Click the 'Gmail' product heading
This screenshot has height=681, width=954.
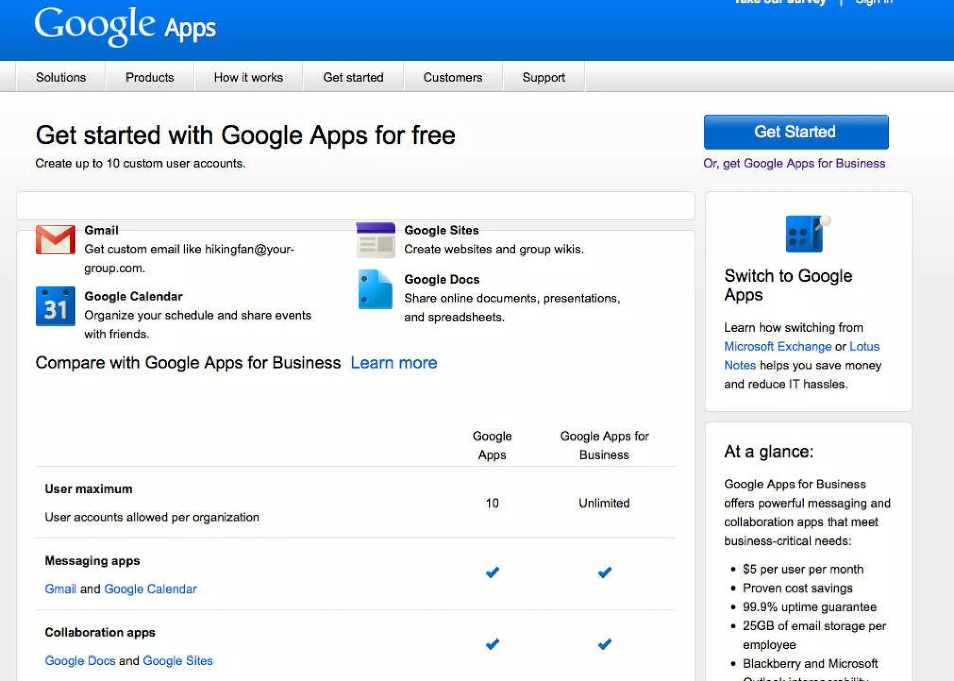101,230
